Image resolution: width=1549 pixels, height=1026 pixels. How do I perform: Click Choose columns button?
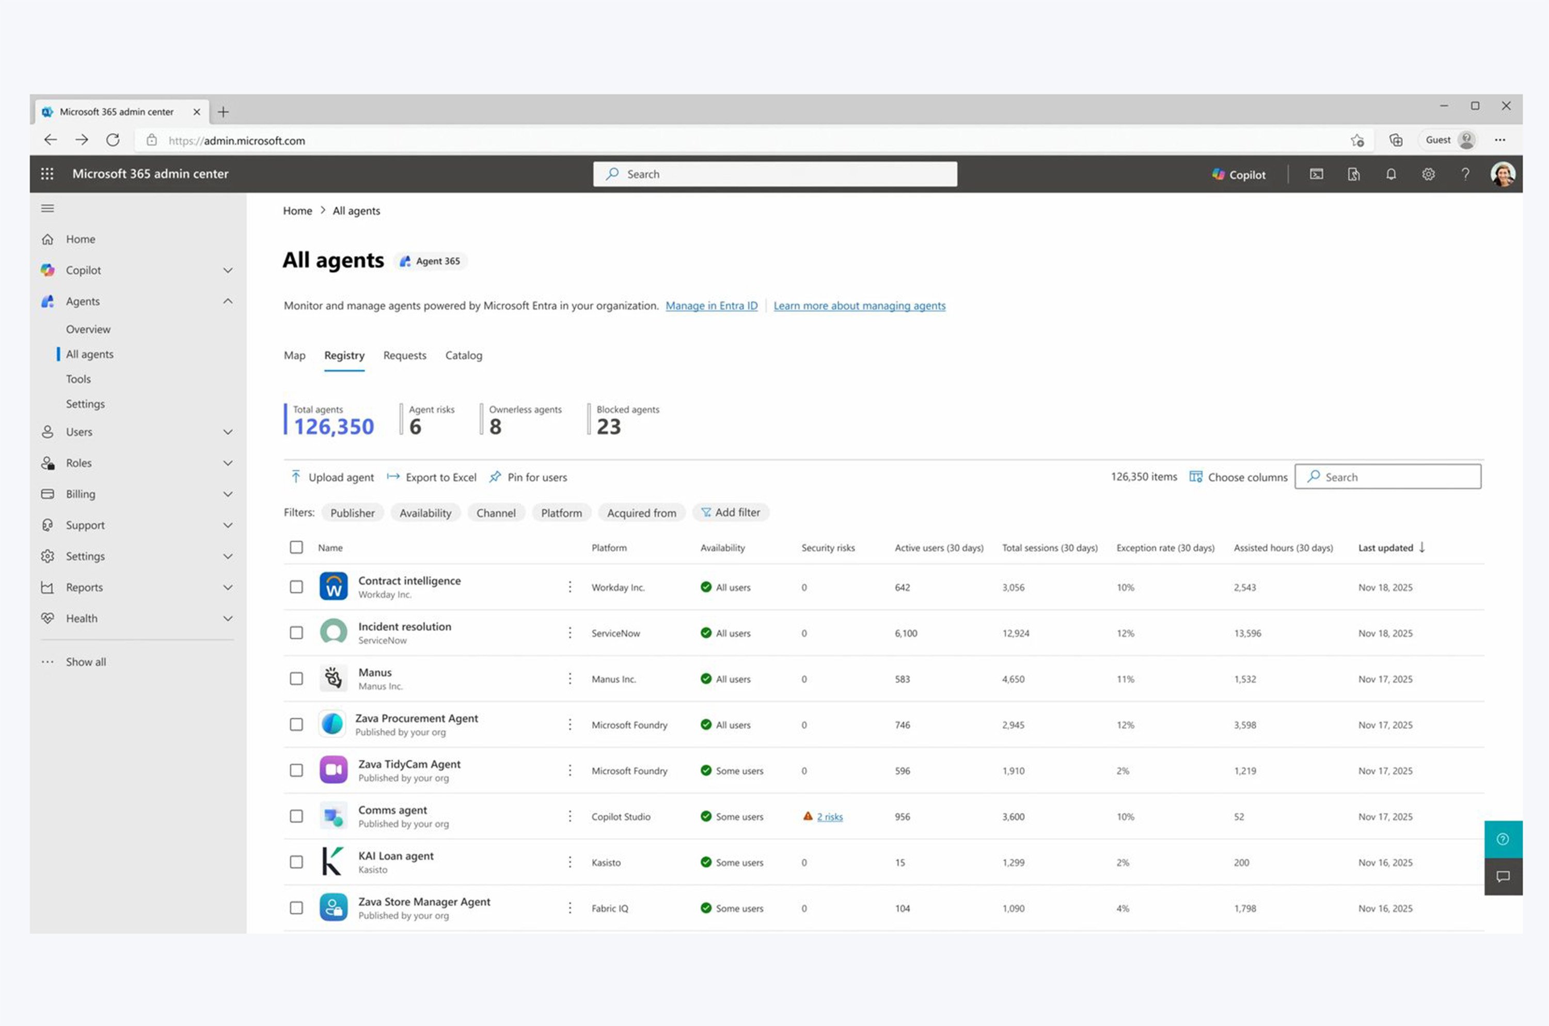1238,477
